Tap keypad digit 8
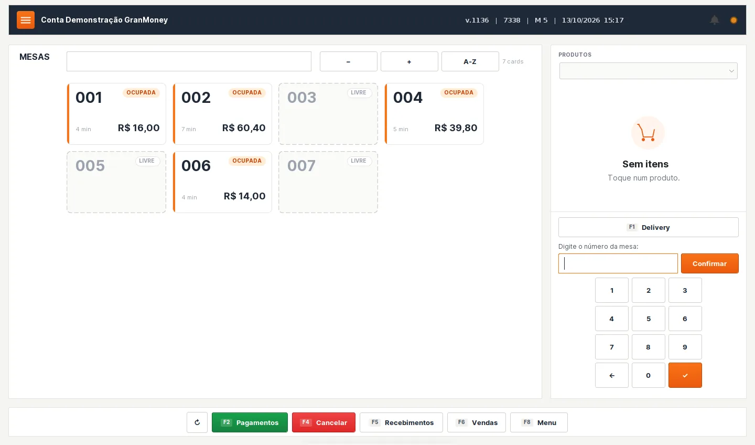755x445 pixels. pyautogui.click(x=649, y=347)
